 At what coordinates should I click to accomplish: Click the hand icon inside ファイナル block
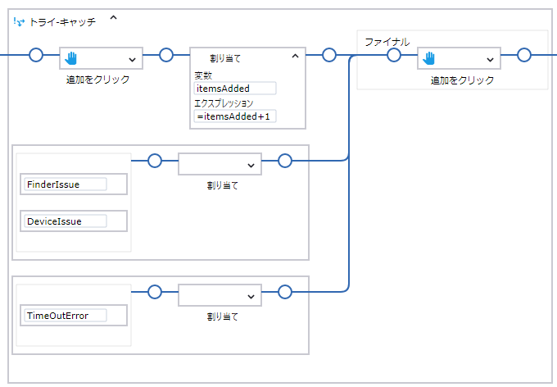pos(429,58)
